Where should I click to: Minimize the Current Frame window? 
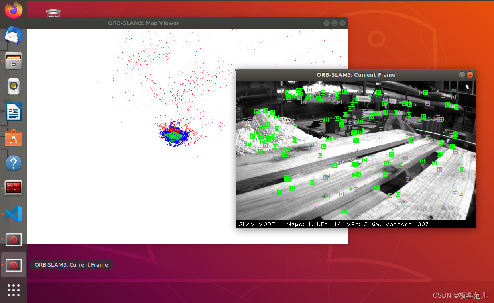point(462,75)
